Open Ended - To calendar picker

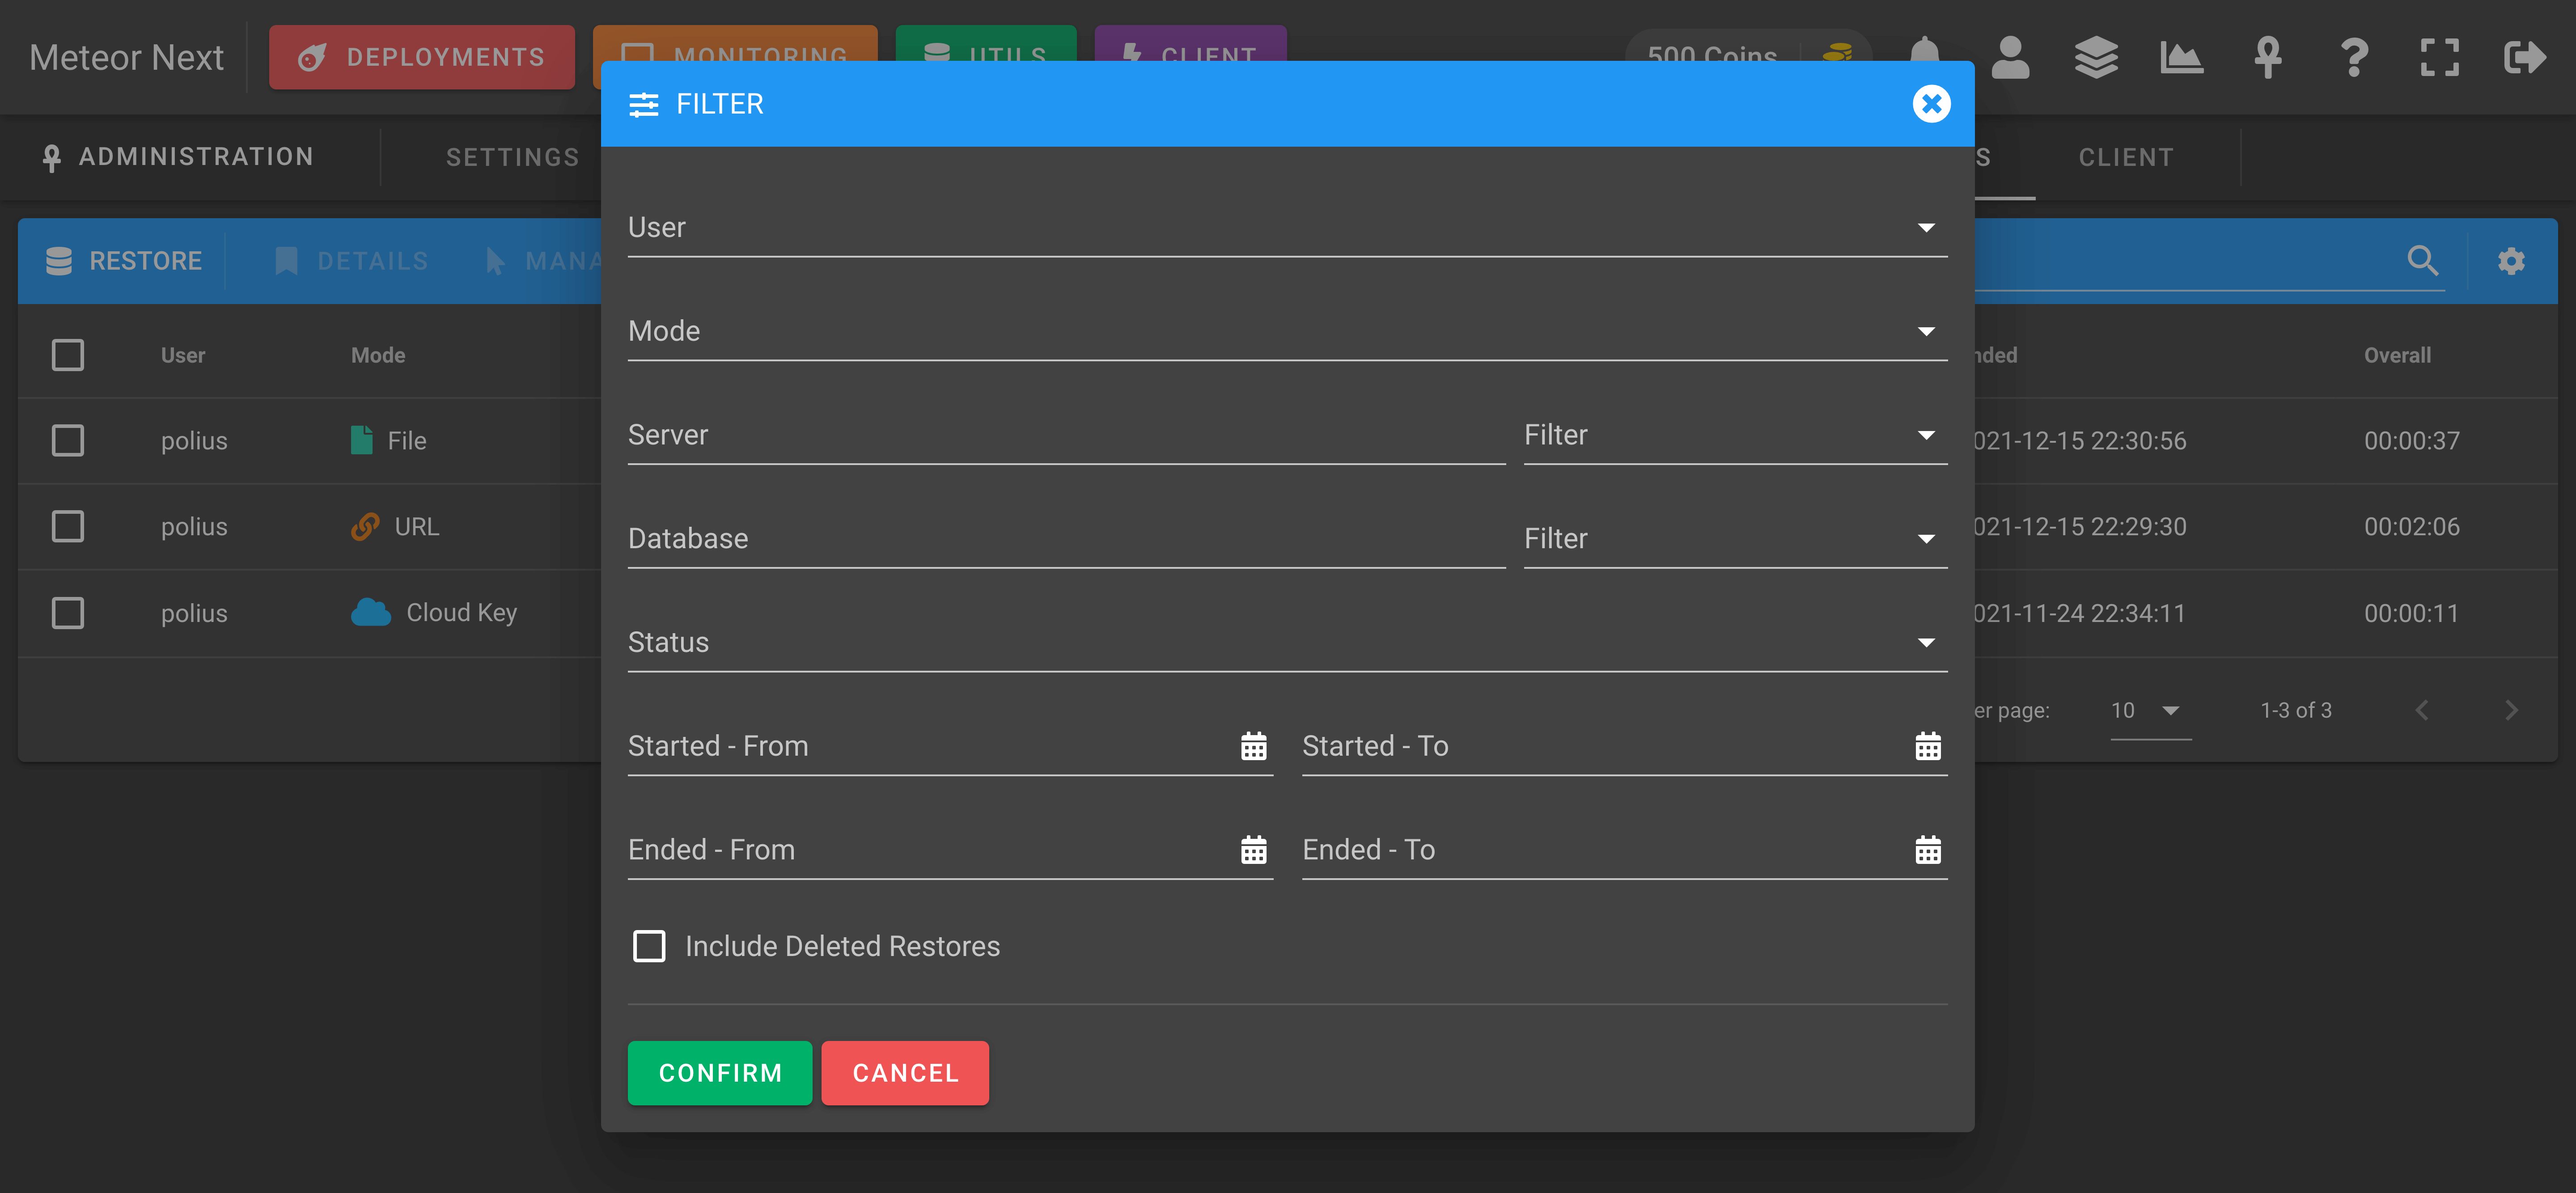point(1927,850)
